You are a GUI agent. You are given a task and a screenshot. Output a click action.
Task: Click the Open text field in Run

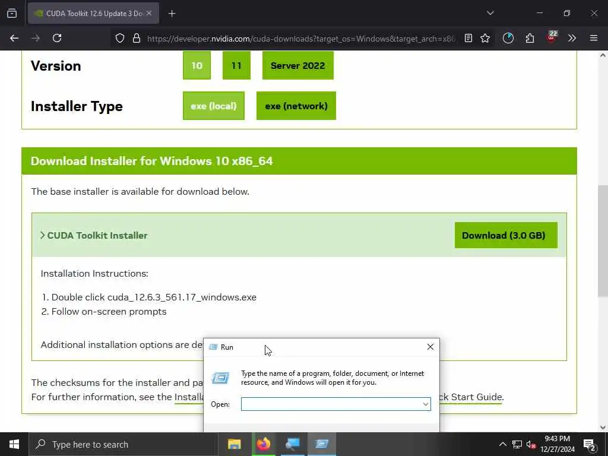coord(336,404)
